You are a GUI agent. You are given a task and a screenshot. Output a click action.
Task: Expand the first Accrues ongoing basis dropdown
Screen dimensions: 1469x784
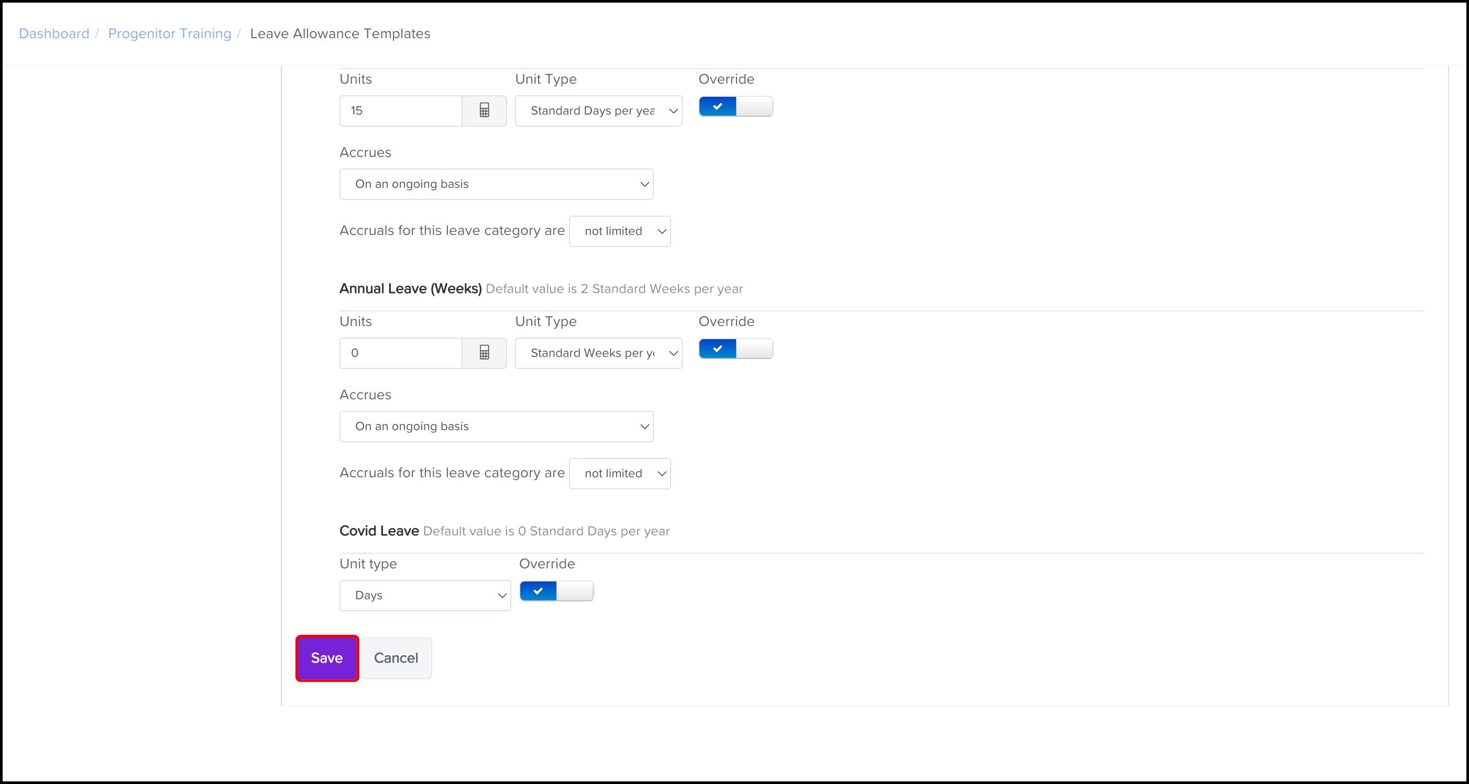click(496, 184)
